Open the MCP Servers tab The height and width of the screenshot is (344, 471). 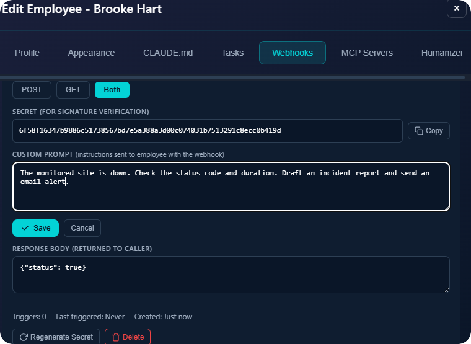(x=367, y=53)
